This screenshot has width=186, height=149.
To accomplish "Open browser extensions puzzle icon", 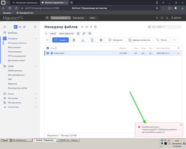I will (x=170, y=8).
